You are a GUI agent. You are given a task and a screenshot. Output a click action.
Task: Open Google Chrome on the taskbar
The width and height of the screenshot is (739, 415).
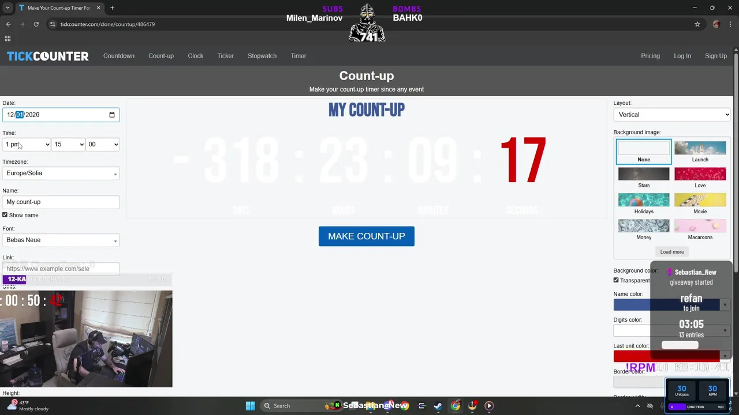click(x=456, y=406)
